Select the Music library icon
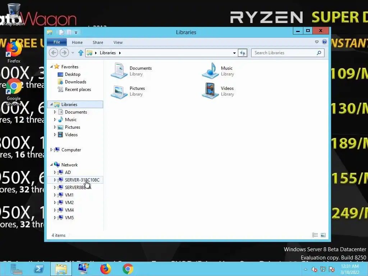This screenshot has height=276, width=368. click(210, 71)
